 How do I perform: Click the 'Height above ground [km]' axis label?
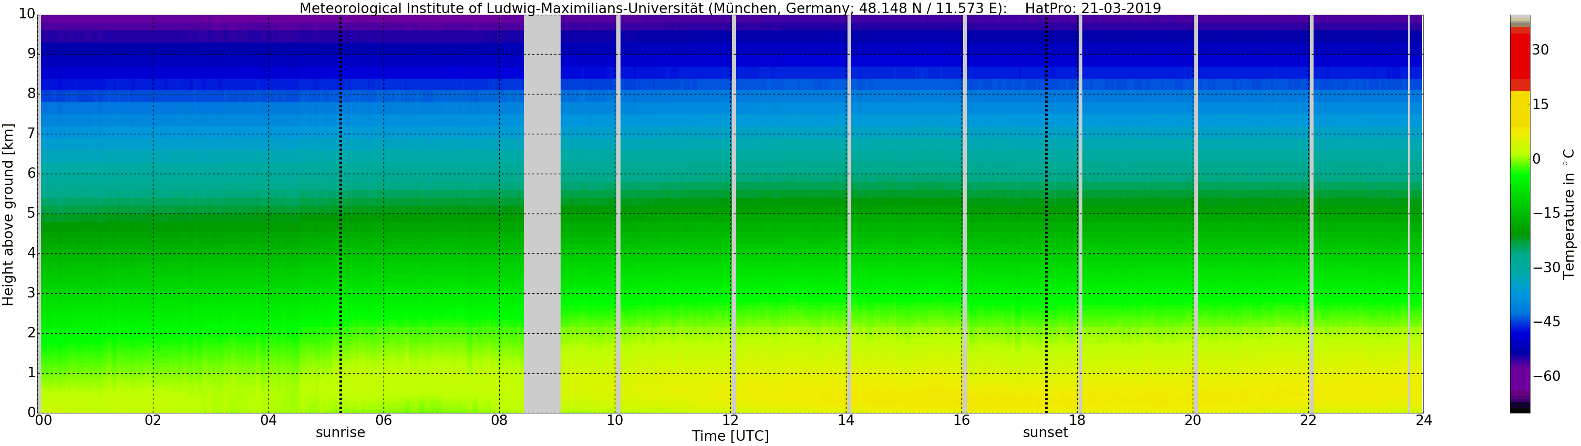click(8, 215)
